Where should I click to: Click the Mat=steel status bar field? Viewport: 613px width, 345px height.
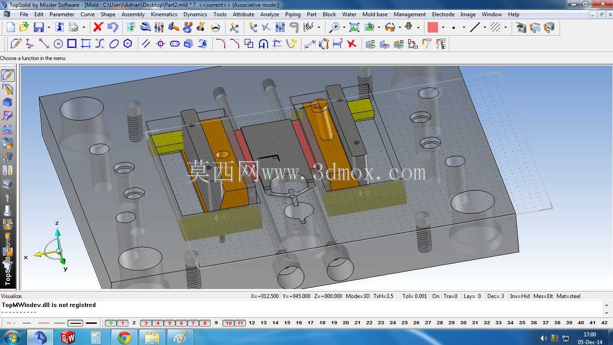[569, 296]
